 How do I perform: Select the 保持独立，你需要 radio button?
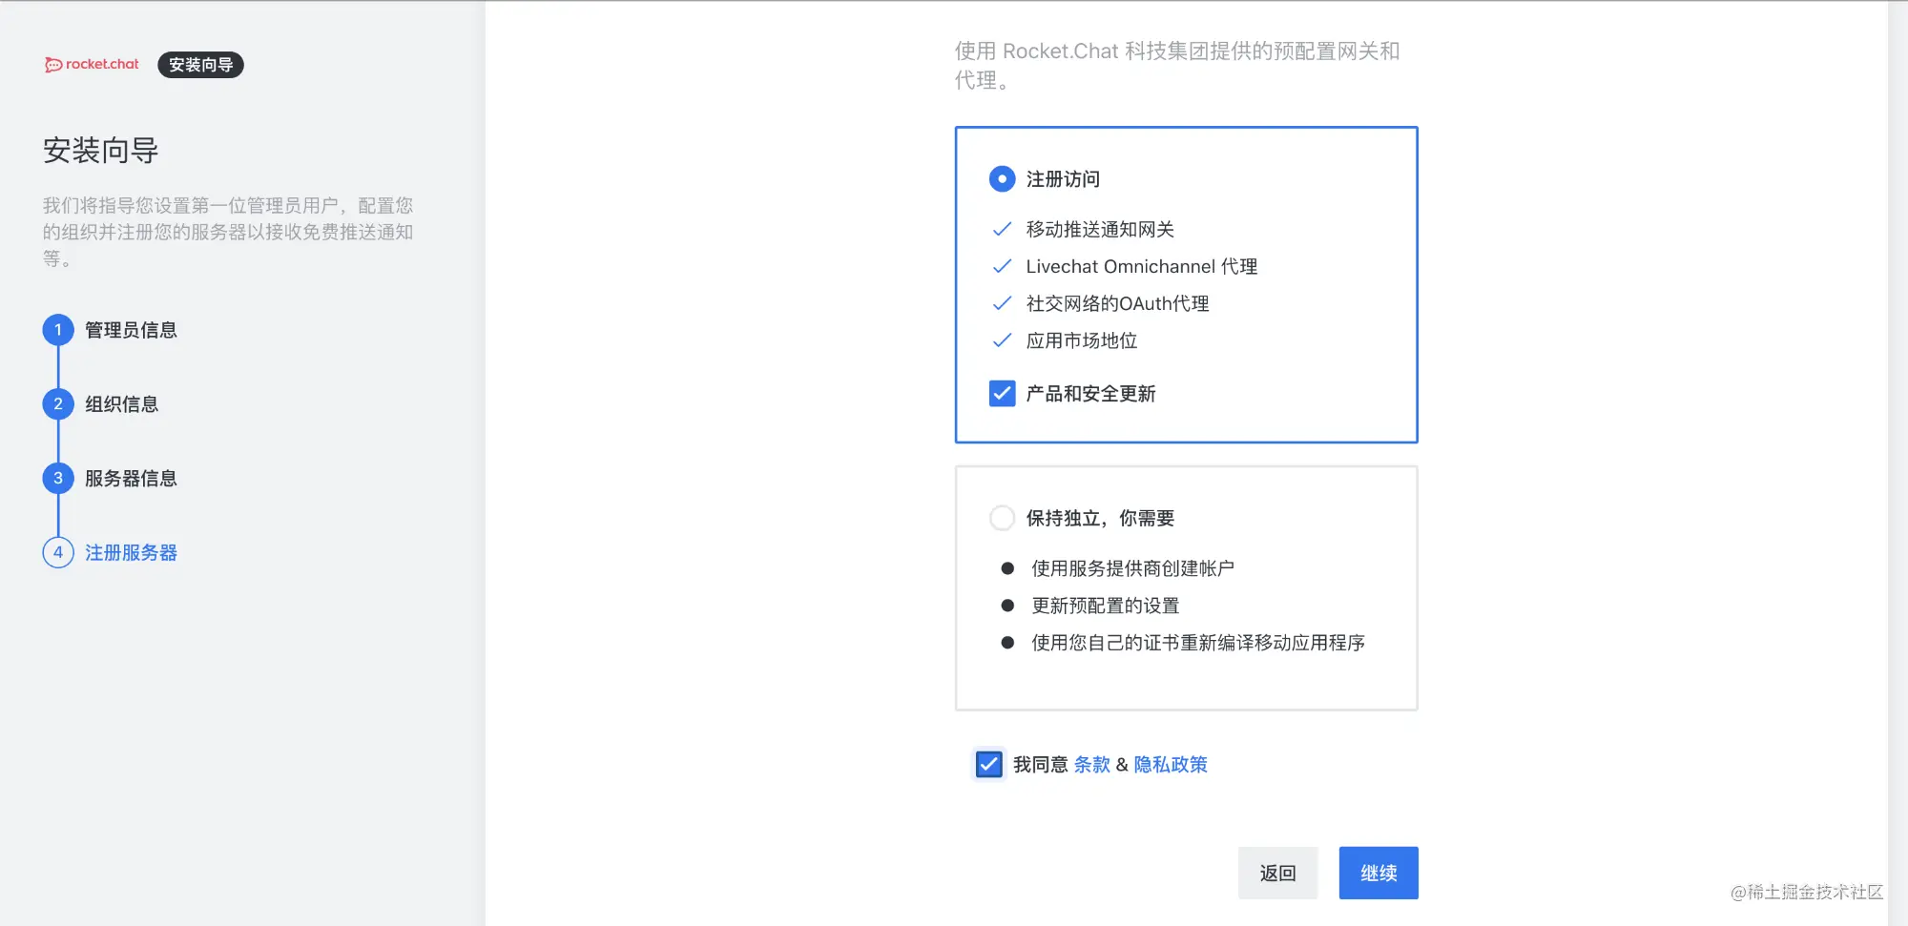[x=1002, y=518]
